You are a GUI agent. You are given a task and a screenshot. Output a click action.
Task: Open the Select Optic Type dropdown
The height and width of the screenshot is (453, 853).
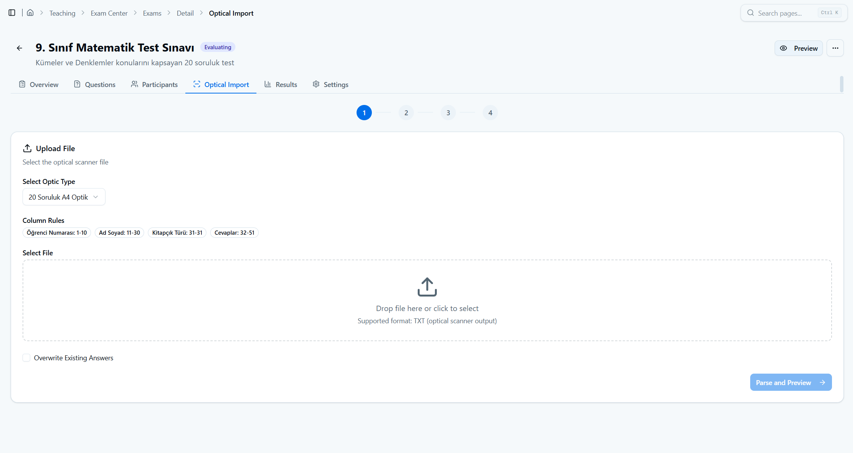coord(64,197)
